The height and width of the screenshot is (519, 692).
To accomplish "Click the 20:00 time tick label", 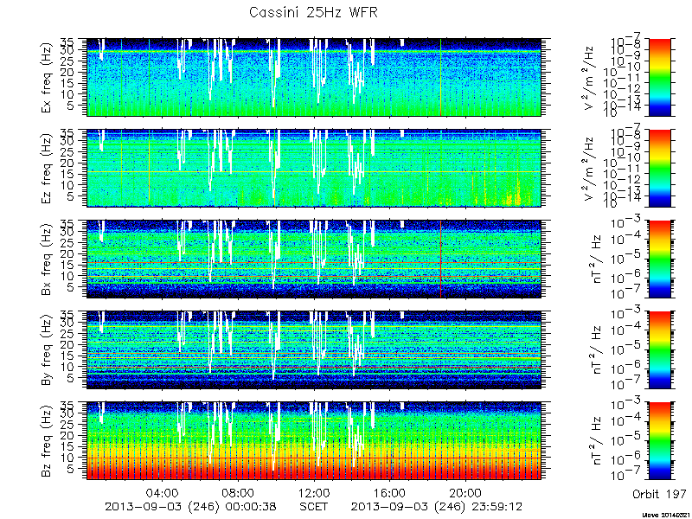I will pyautogui.click(x=465, y=492).
